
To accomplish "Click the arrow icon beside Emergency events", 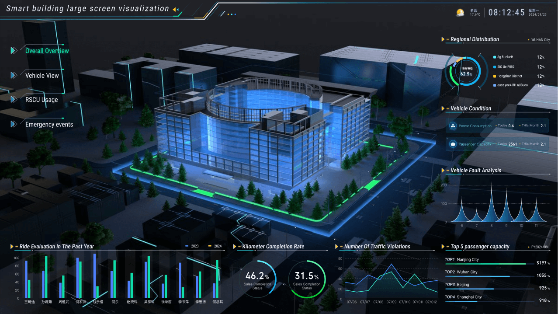I will (14, 124).
